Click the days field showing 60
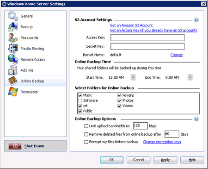 [x=172, y=134]
